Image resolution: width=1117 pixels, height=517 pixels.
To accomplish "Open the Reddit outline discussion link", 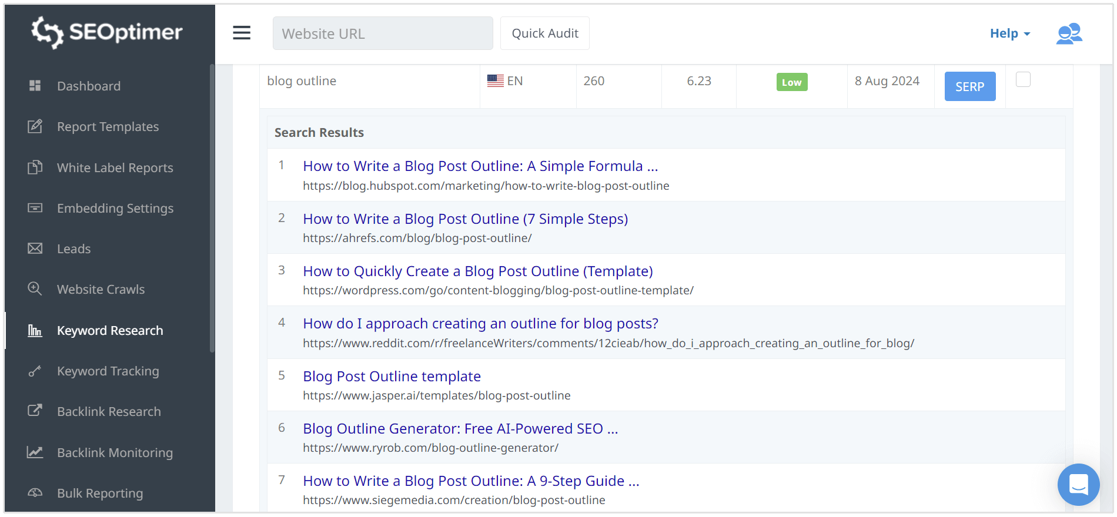I will click(480, 324).
